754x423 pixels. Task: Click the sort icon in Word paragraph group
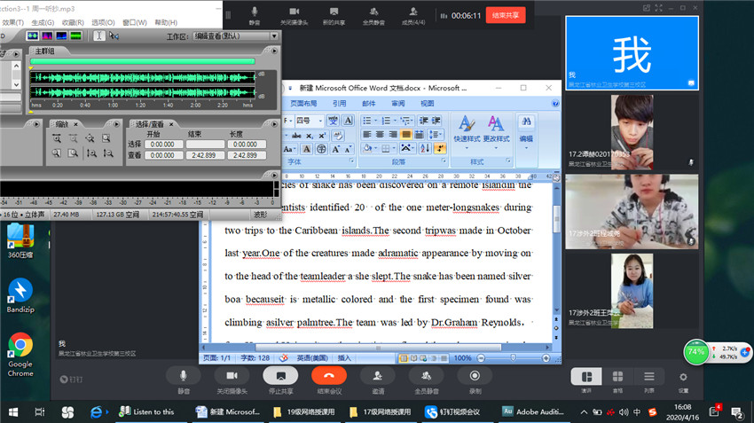pyautogui.click(x=425, y=148)
